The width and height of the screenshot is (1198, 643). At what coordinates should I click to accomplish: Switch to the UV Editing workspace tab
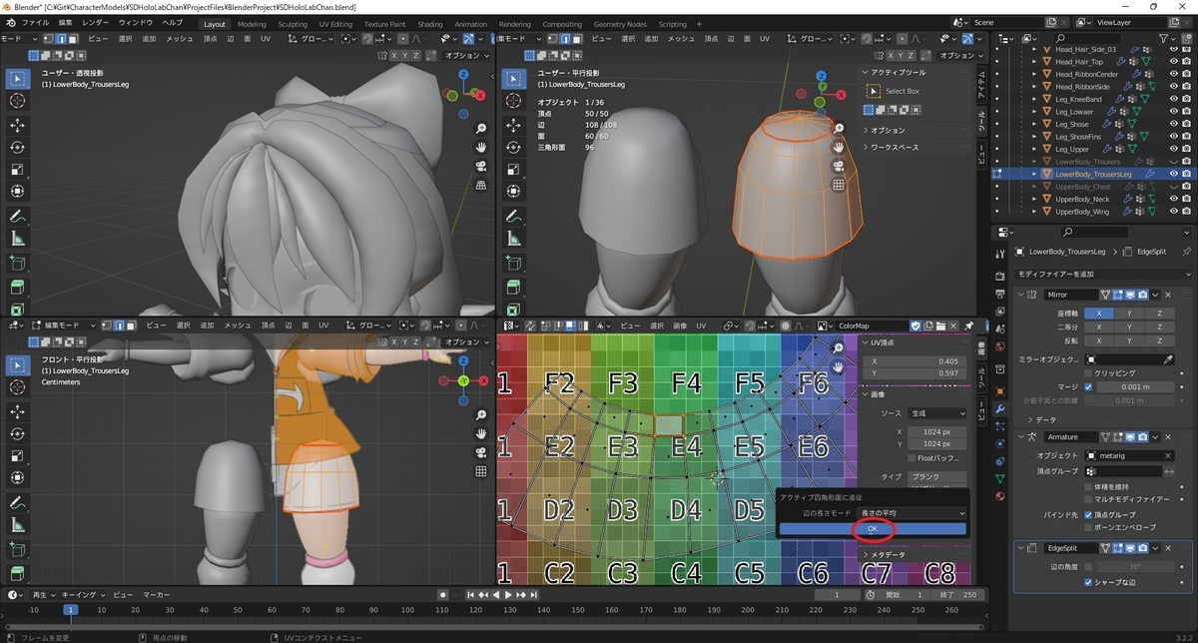coord(335,24)
